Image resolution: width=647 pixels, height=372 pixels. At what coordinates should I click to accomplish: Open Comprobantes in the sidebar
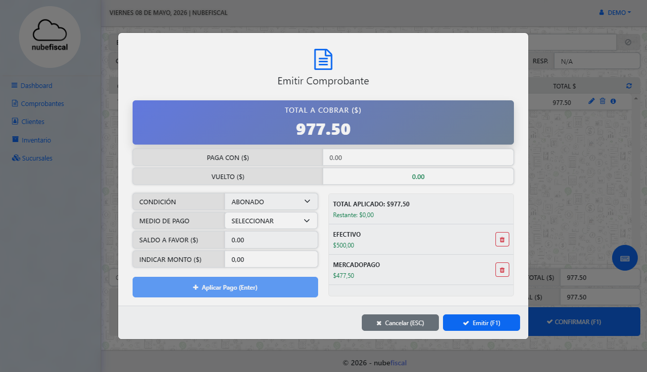click(x=38, y=103)
